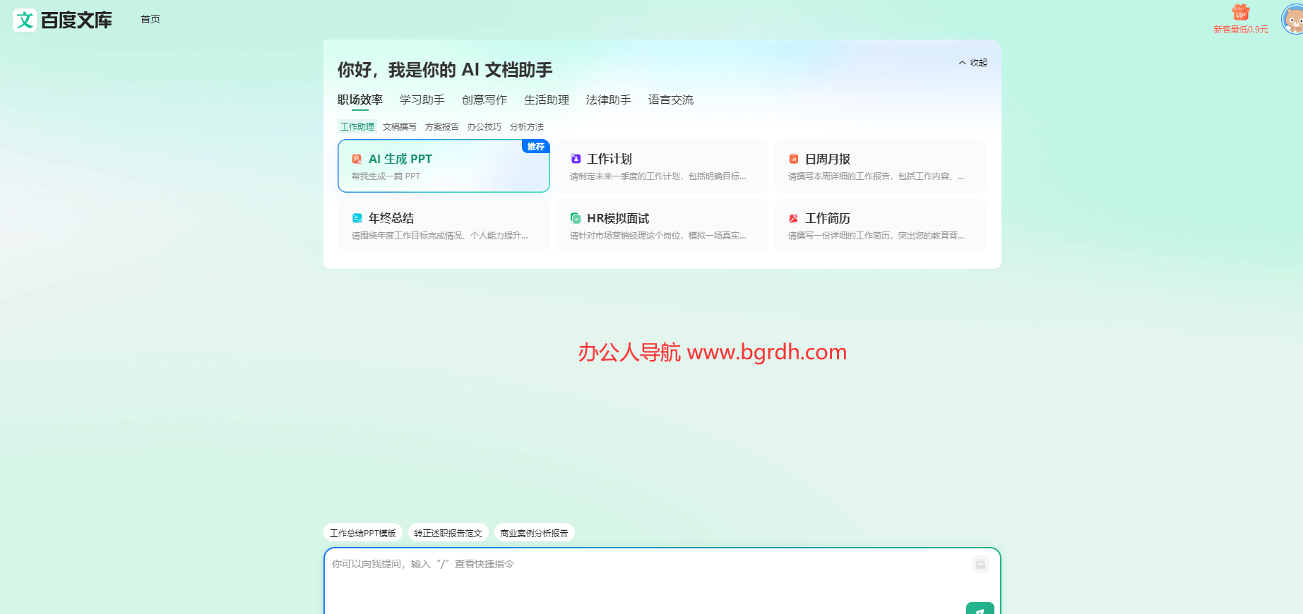Click the 你好，我是你的 AI 文档助手 heading
Viewport: 1303px width, 614px height.
click(x=445, y=70)
